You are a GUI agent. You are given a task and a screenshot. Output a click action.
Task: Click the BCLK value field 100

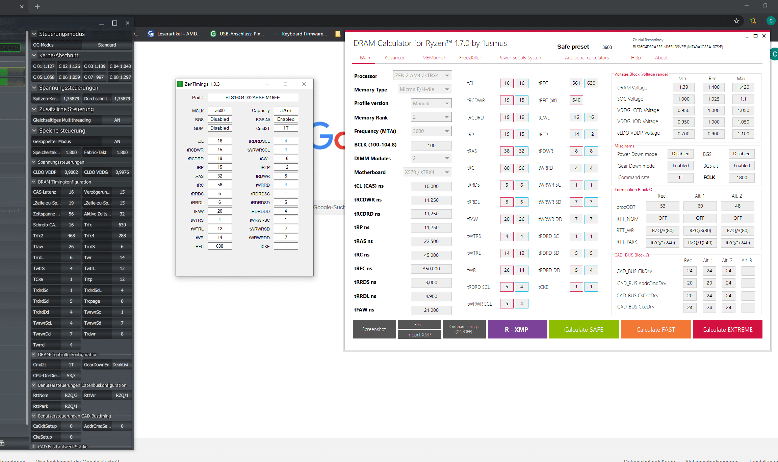coord(431,145)
